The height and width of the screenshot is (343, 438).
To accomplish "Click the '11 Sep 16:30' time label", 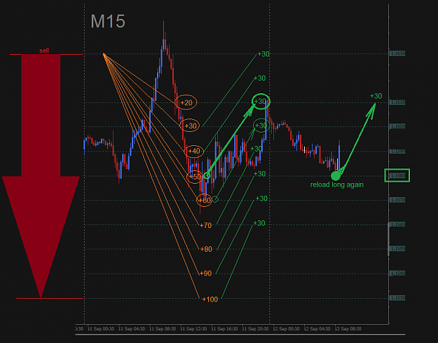I will [224, 329].
